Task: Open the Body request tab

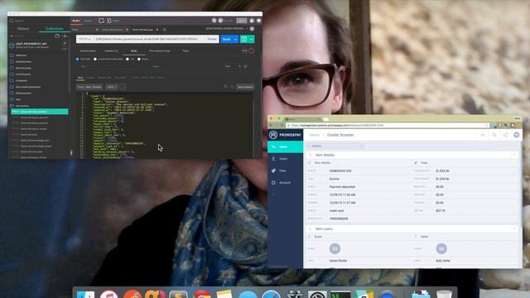Action: point(134,51)
